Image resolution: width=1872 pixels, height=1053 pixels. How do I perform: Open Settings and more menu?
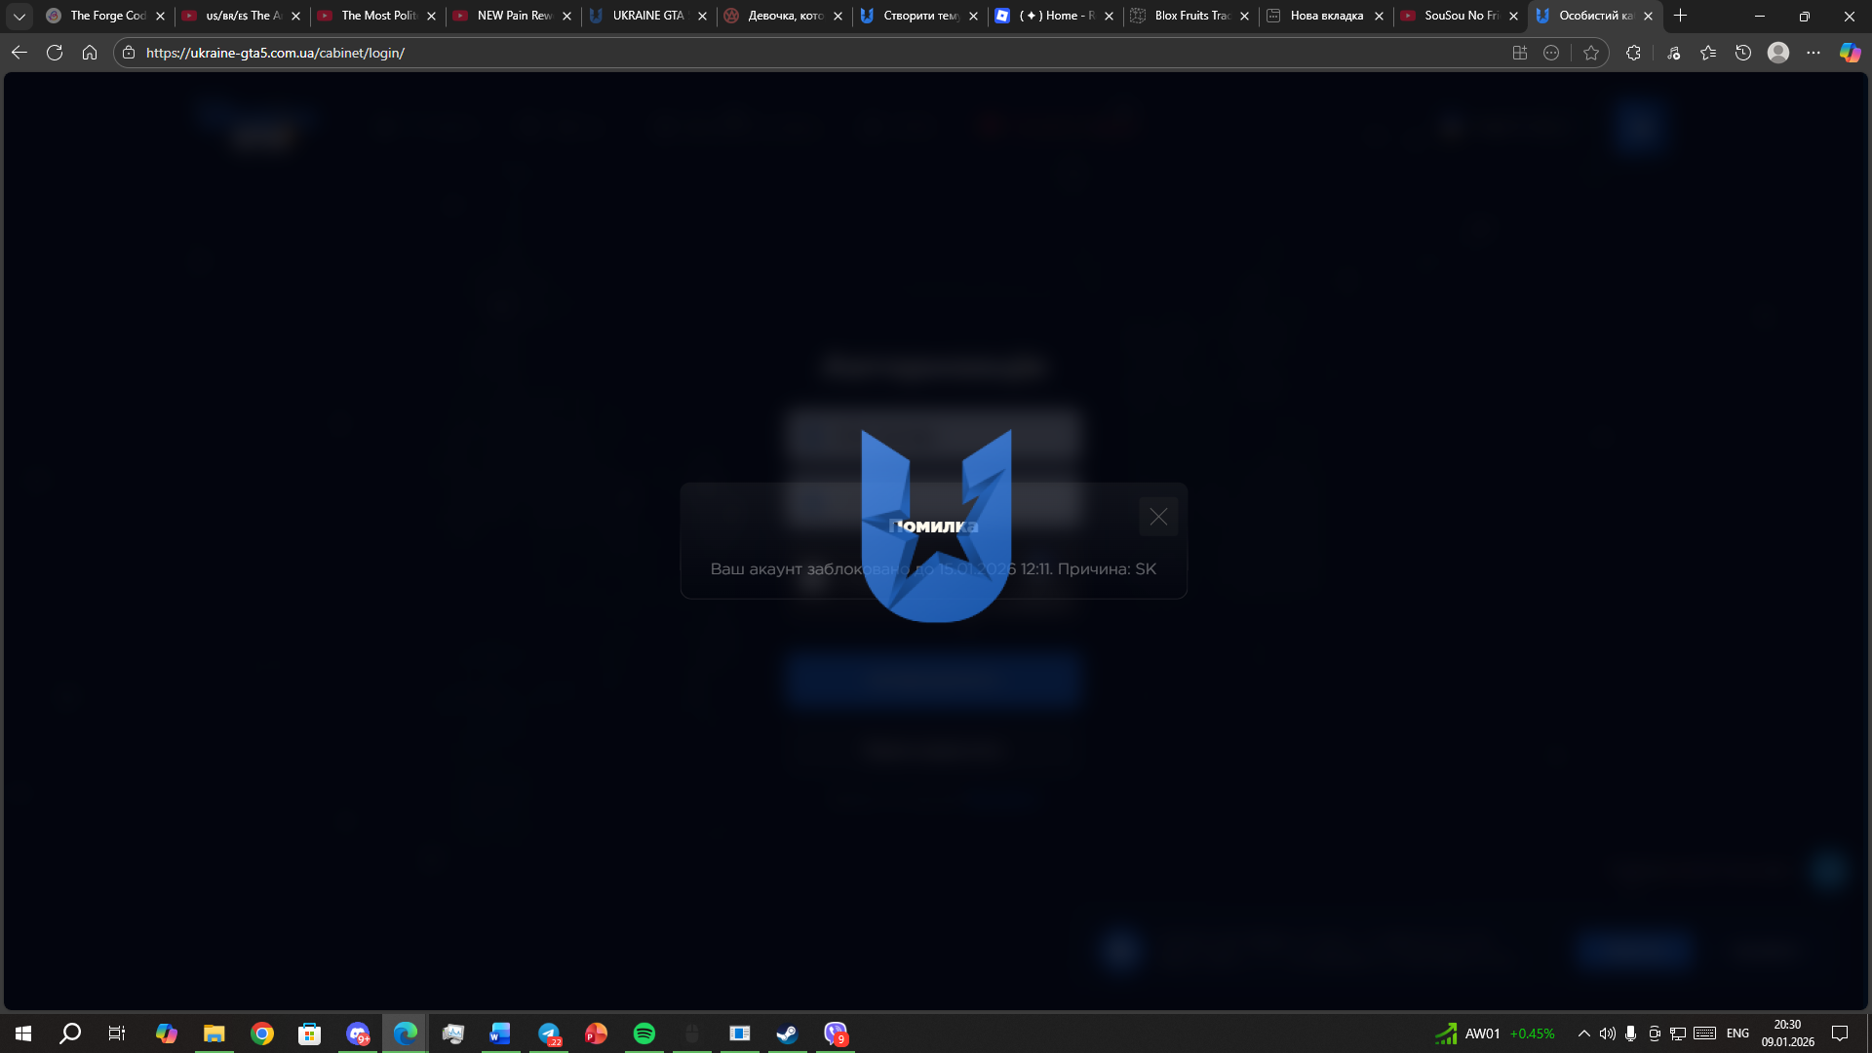(x=1813, y=53)
